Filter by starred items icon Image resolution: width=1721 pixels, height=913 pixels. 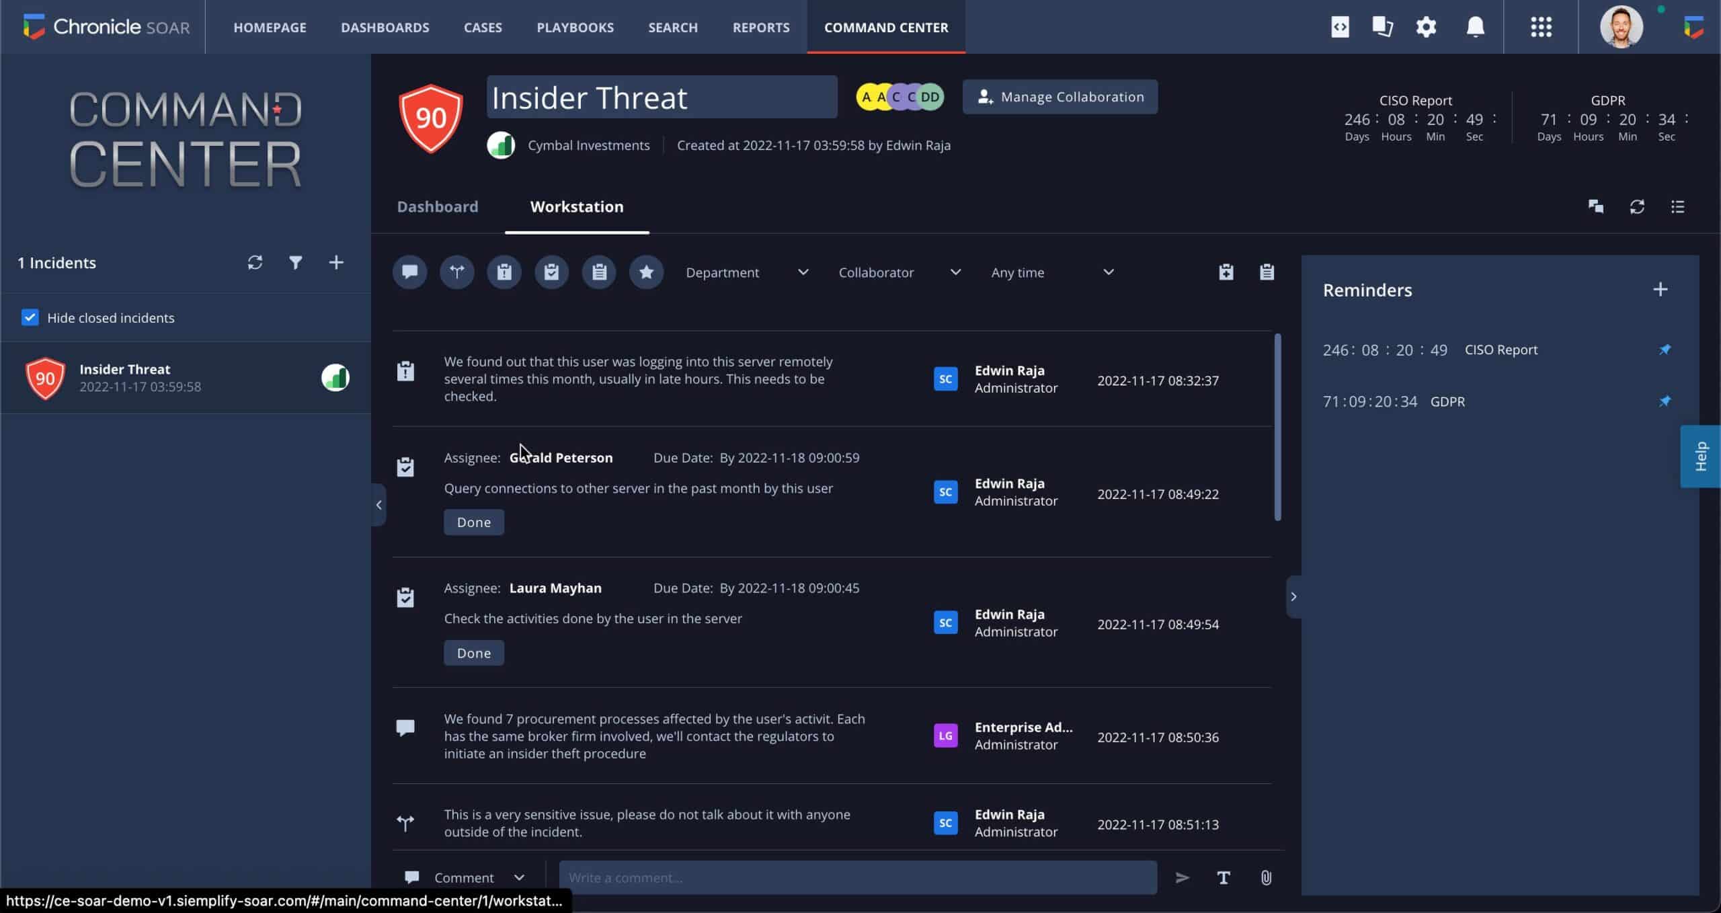click(646, 272)
